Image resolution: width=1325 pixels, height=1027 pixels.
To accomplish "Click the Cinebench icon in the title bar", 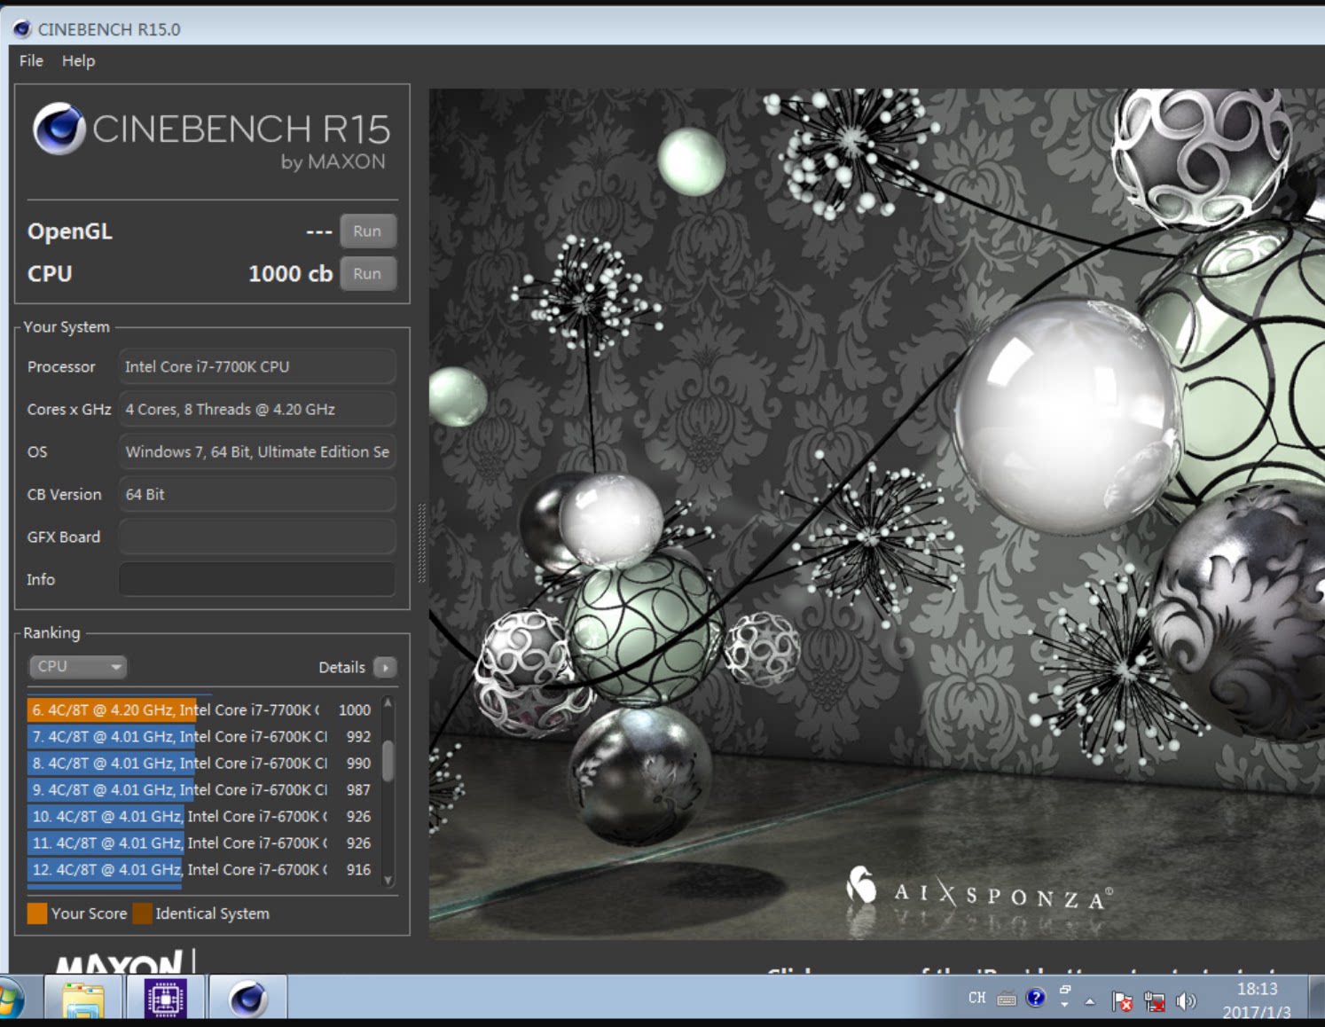I will 22,29.
